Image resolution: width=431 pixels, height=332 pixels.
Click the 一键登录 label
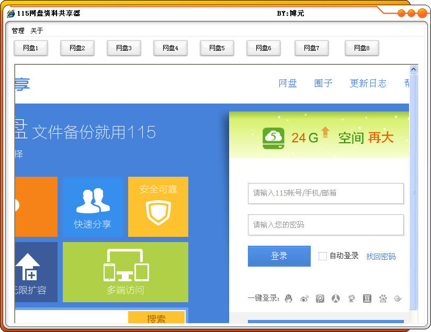pos(263,298)
